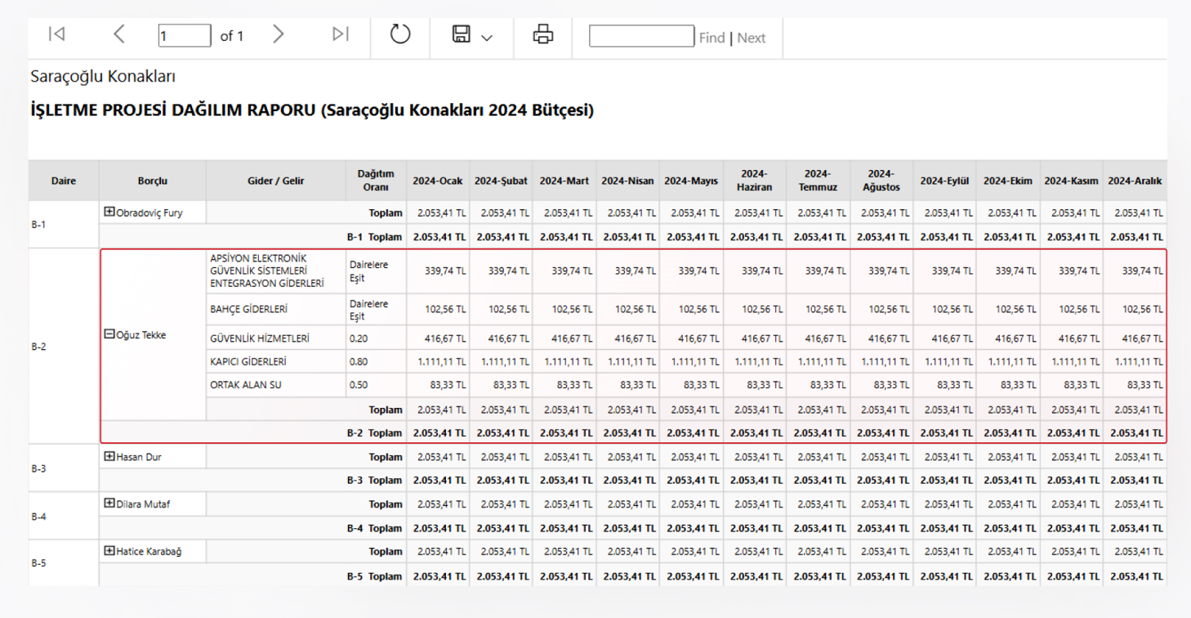Click the 0.50 distribution ratio cell
The width and height of the screenshot is (1191, 618).
pos(376,385)
